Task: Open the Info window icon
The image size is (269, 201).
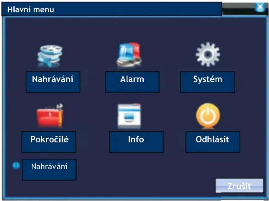Action: click(x=129, y=116)
